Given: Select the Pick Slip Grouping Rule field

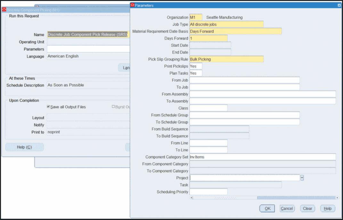Looking at the screenshot, I should coord(226,59).
